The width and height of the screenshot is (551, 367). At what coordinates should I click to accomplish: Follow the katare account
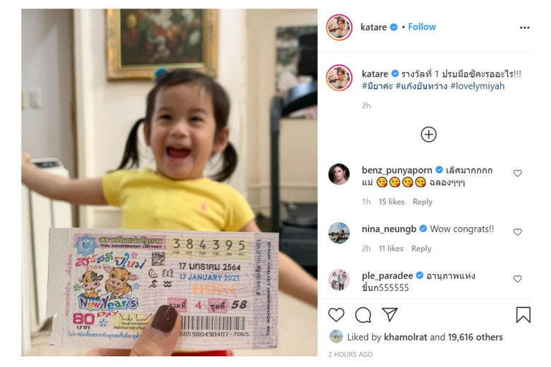point(422,27)
